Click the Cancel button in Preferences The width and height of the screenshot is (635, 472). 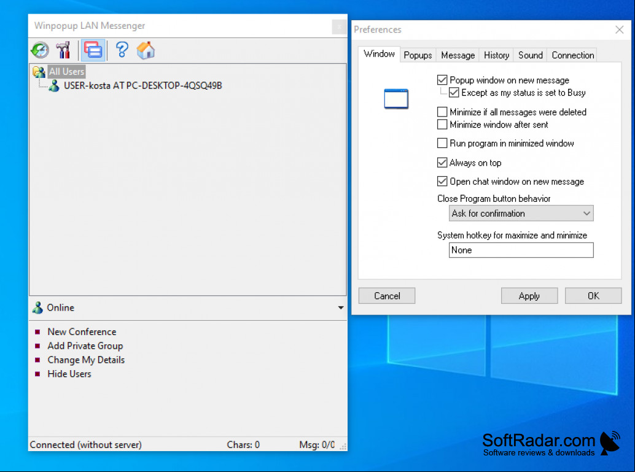[387, 296]
